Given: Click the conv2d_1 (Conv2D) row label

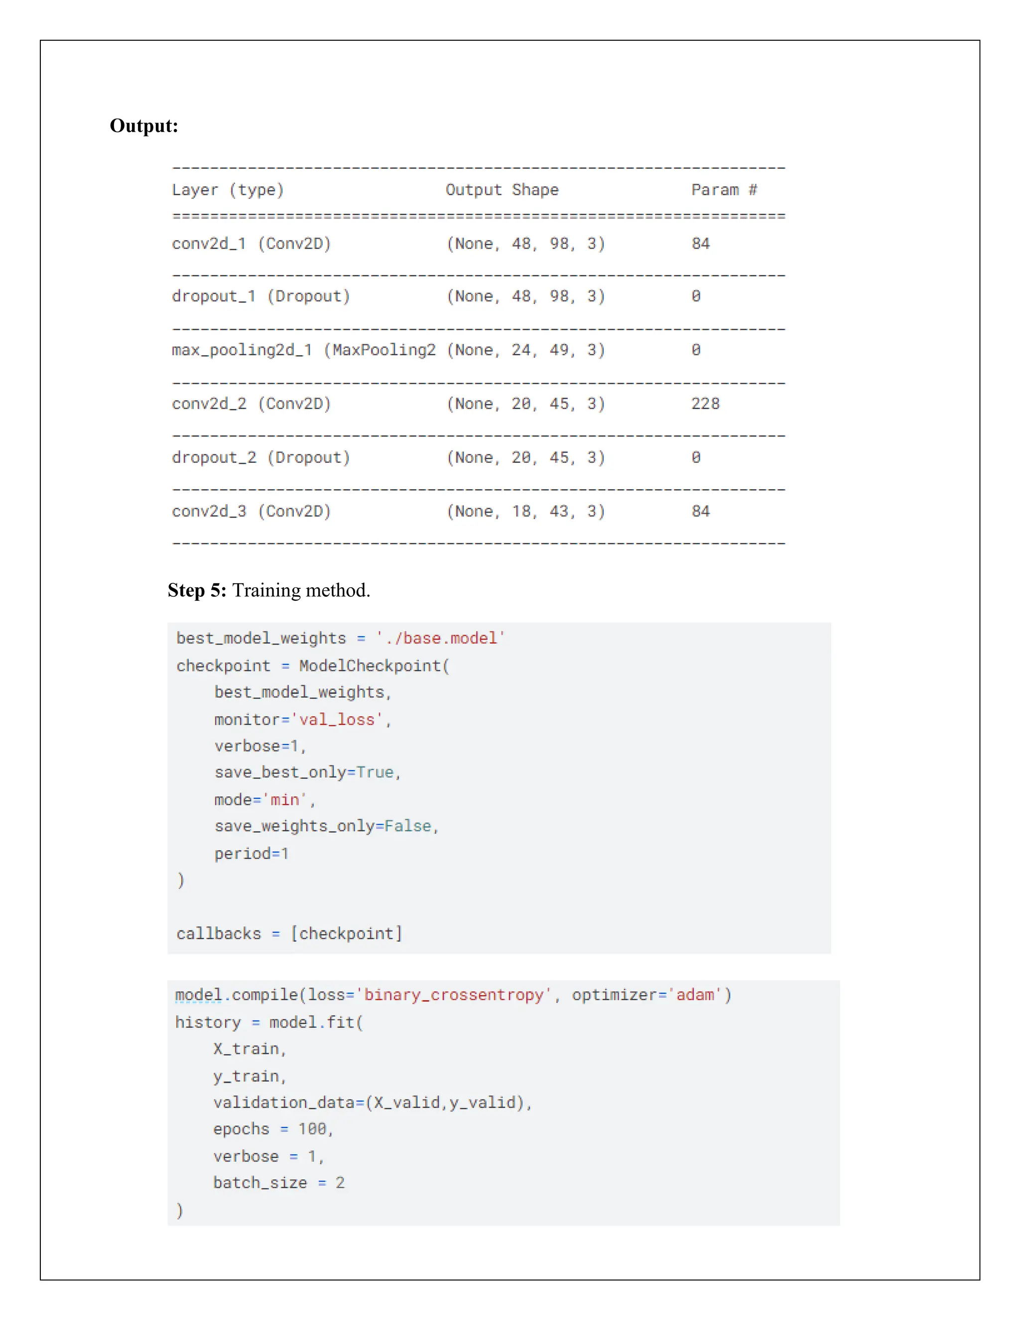Looking at the screenshot, I should coord(252,244).
